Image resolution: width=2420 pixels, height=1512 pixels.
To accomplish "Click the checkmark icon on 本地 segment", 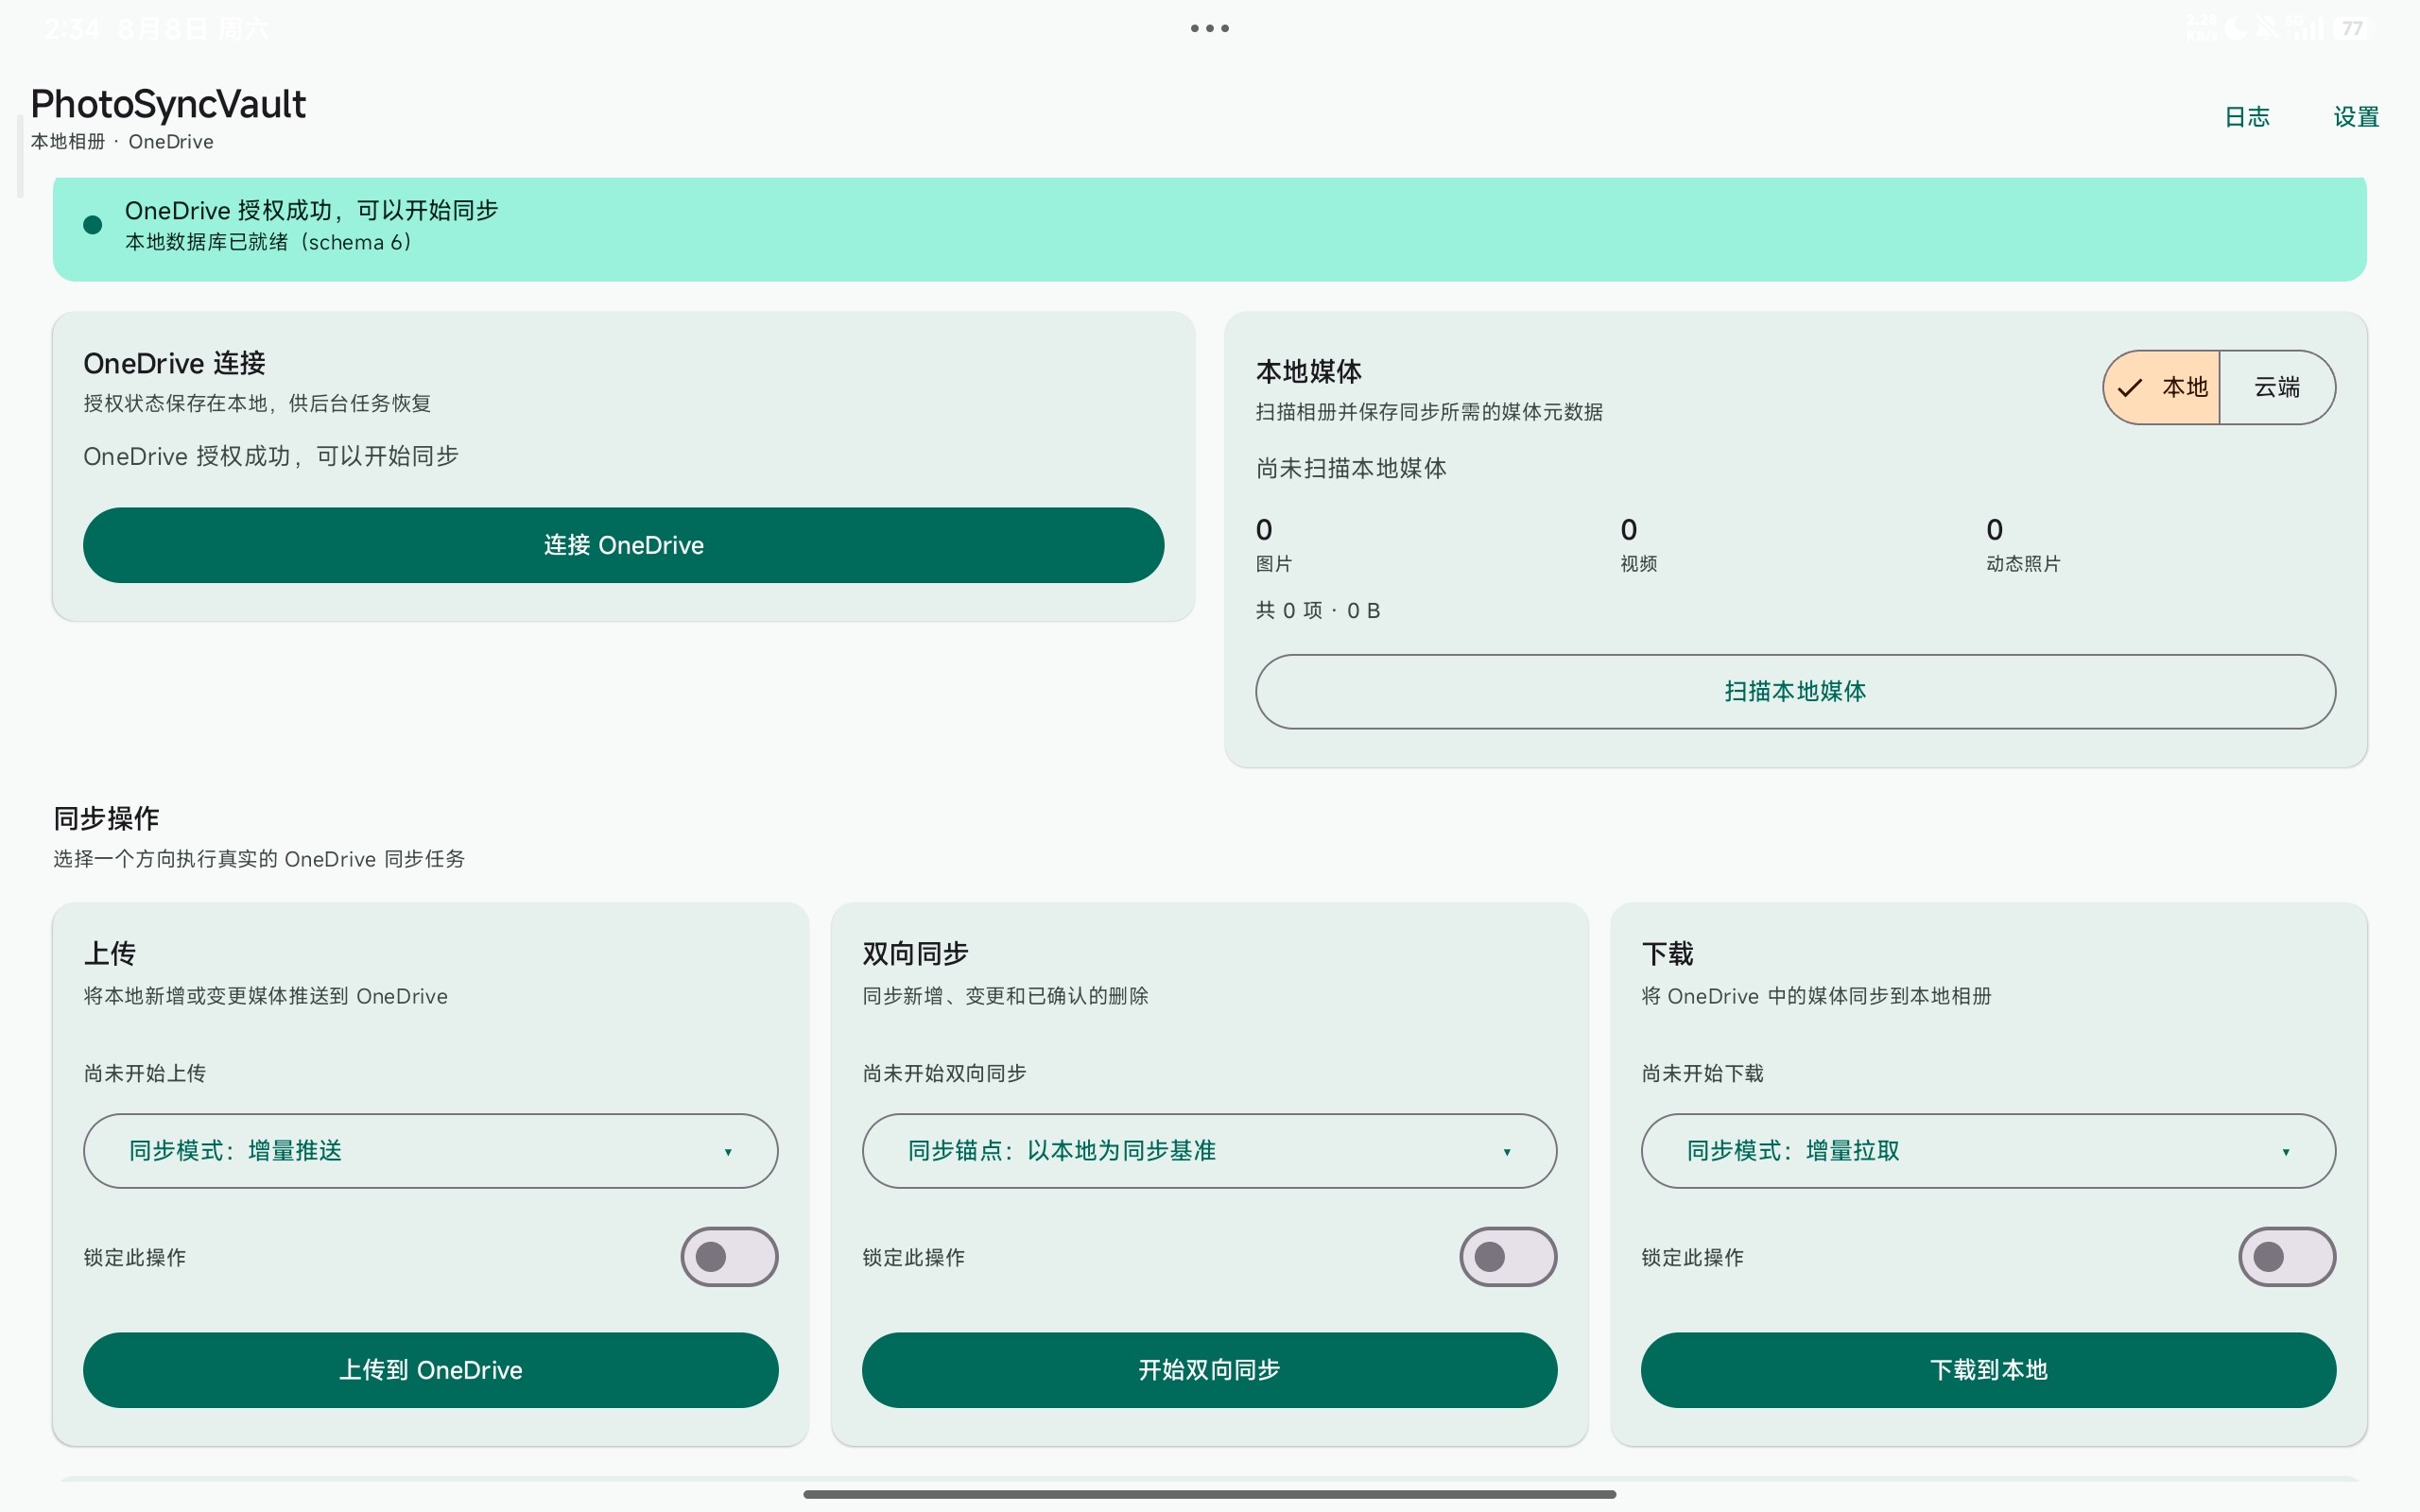I will [2130, 387].
